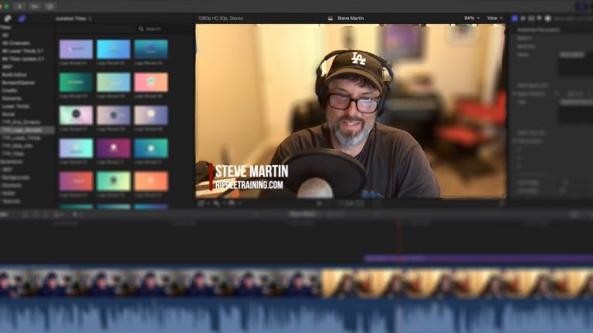Click the green window zoom button
Screen dimensions: 593x333
(6, 6)
